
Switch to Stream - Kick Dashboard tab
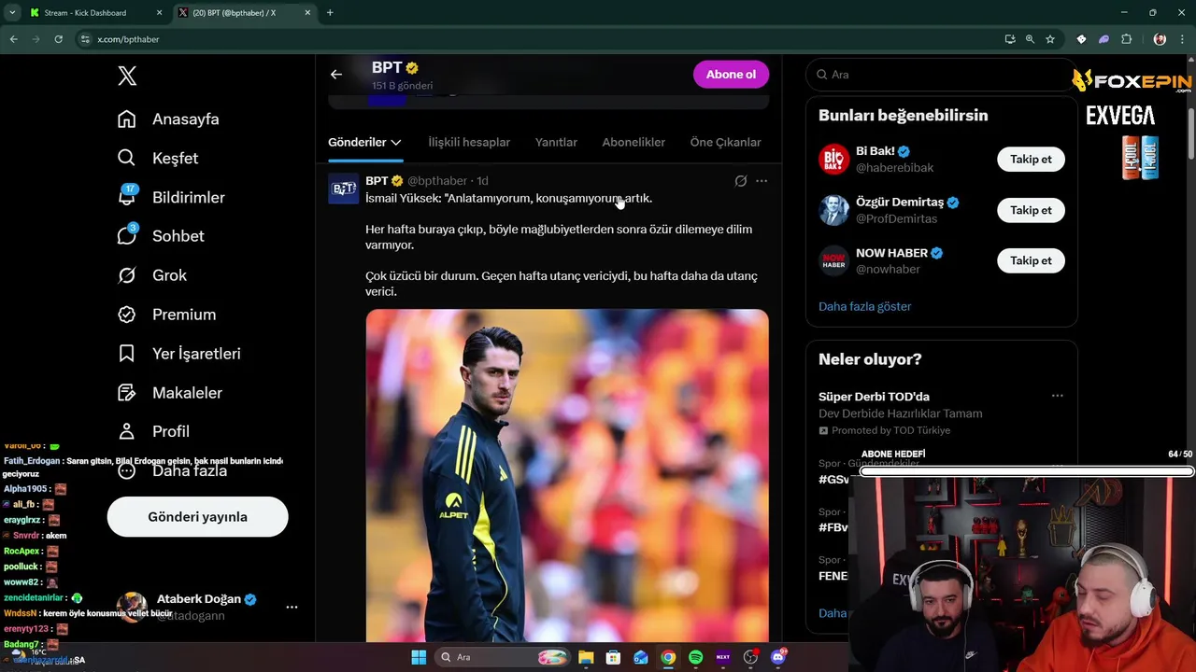93,13
